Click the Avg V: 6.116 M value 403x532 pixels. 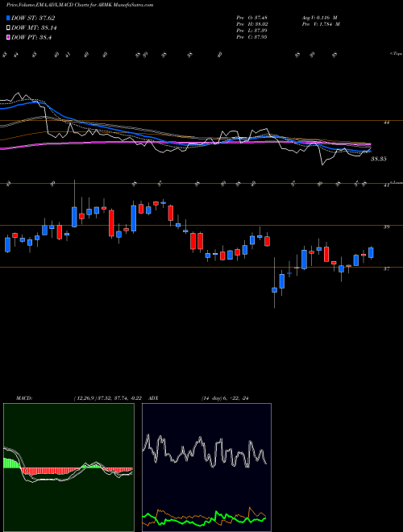(x=319, y=18)
